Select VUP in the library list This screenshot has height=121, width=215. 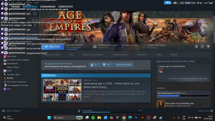click(x=9, y=89)
